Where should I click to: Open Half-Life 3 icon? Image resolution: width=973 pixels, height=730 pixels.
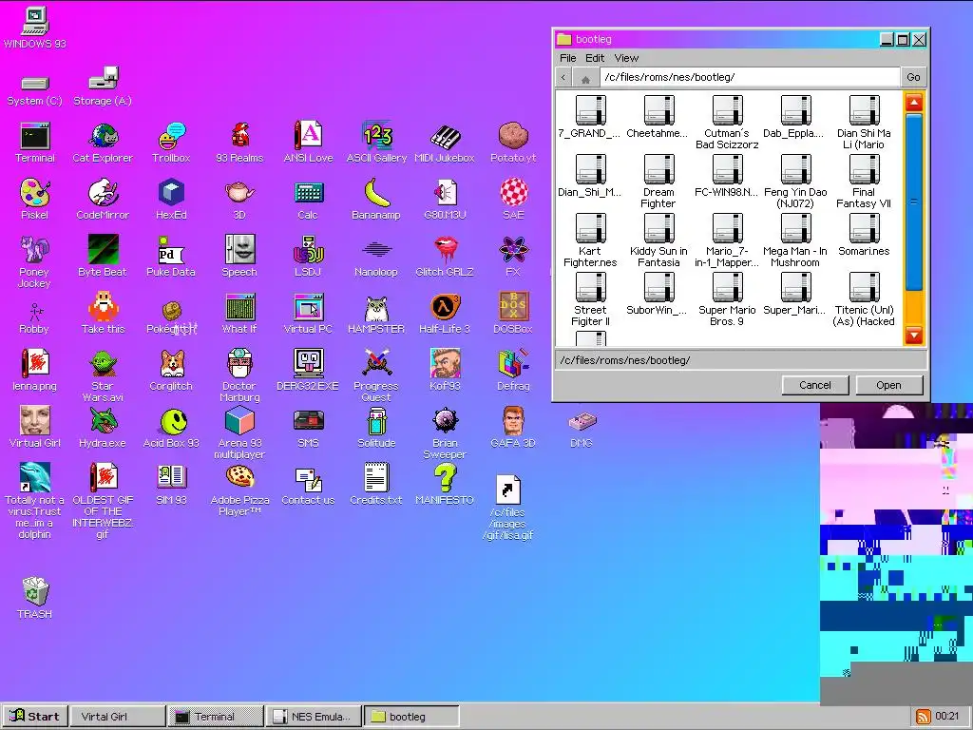445,314
